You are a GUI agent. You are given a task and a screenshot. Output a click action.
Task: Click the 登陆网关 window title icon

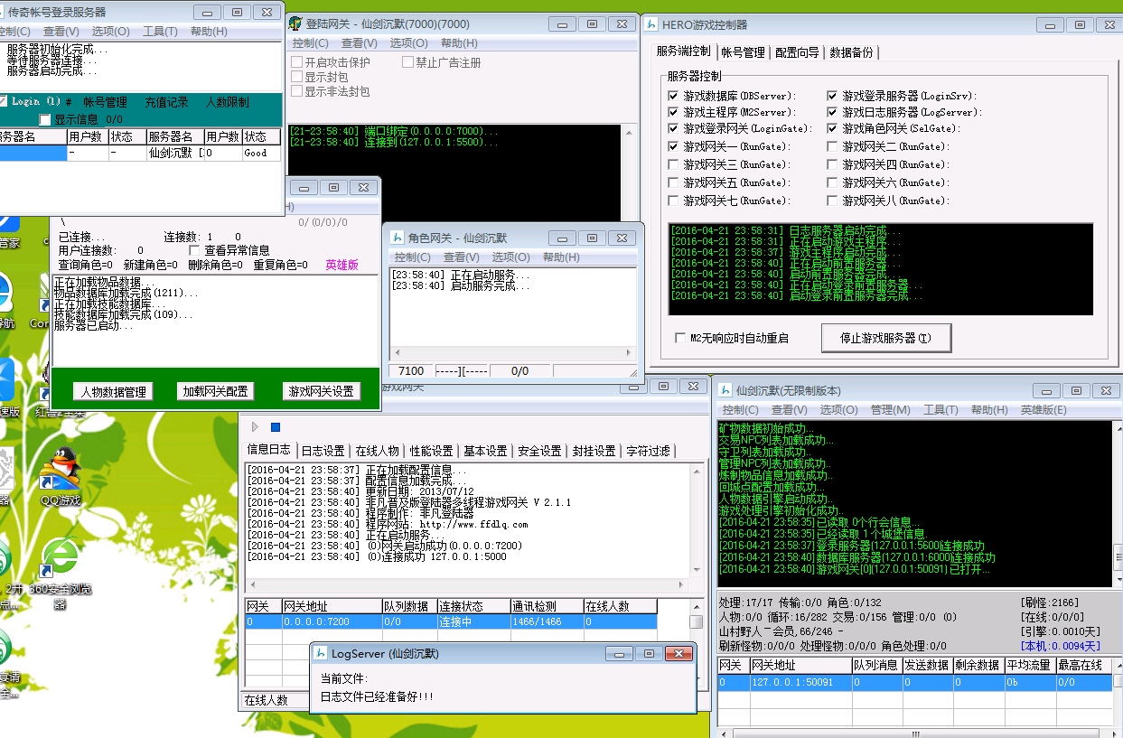point(295,23)
